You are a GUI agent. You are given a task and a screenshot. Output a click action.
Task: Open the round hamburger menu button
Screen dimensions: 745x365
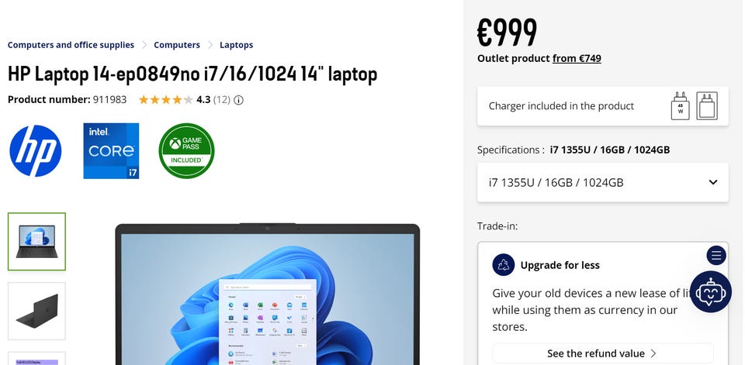click(x=716, y=256)
